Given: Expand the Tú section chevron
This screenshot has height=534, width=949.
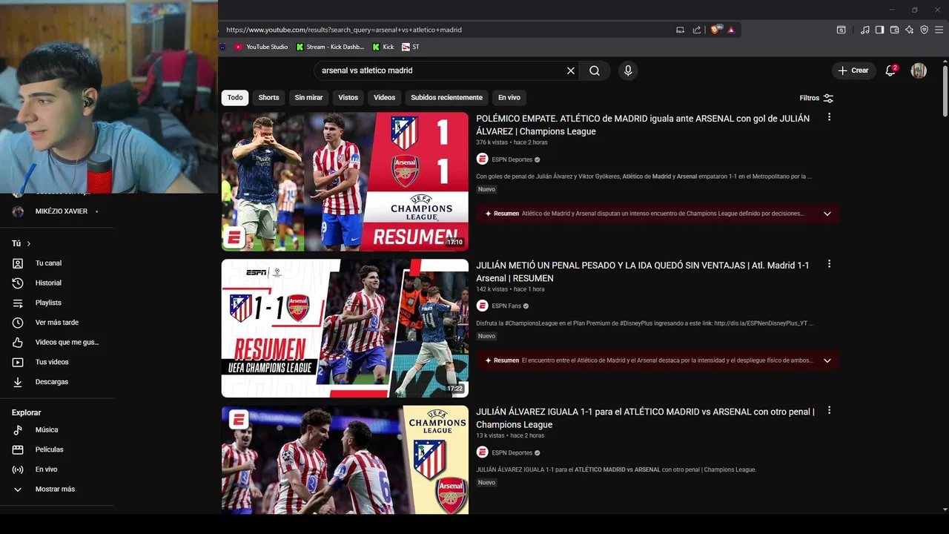Looking at the screenshot, I should click(x=29, y=243).
